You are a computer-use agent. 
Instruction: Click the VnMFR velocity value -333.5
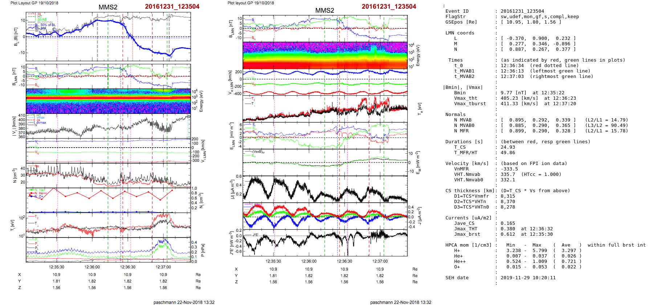[509, 169]
